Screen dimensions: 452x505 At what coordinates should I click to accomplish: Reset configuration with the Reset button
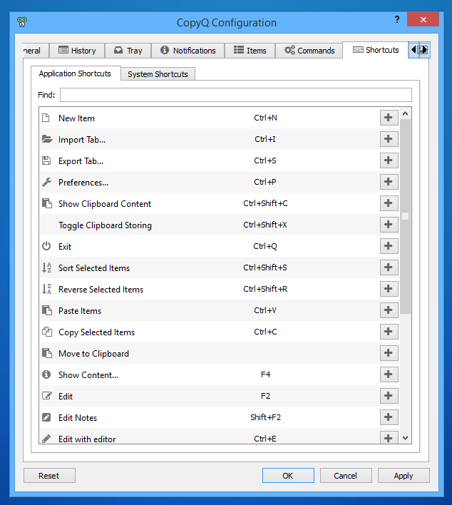click(49, 476)
